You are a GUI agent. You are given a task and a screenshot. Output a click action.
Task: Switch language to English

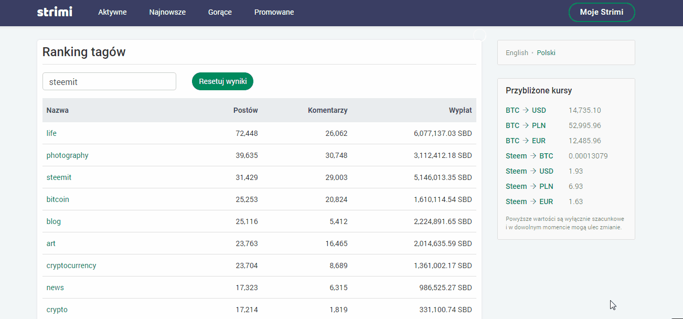click(517, 53)
